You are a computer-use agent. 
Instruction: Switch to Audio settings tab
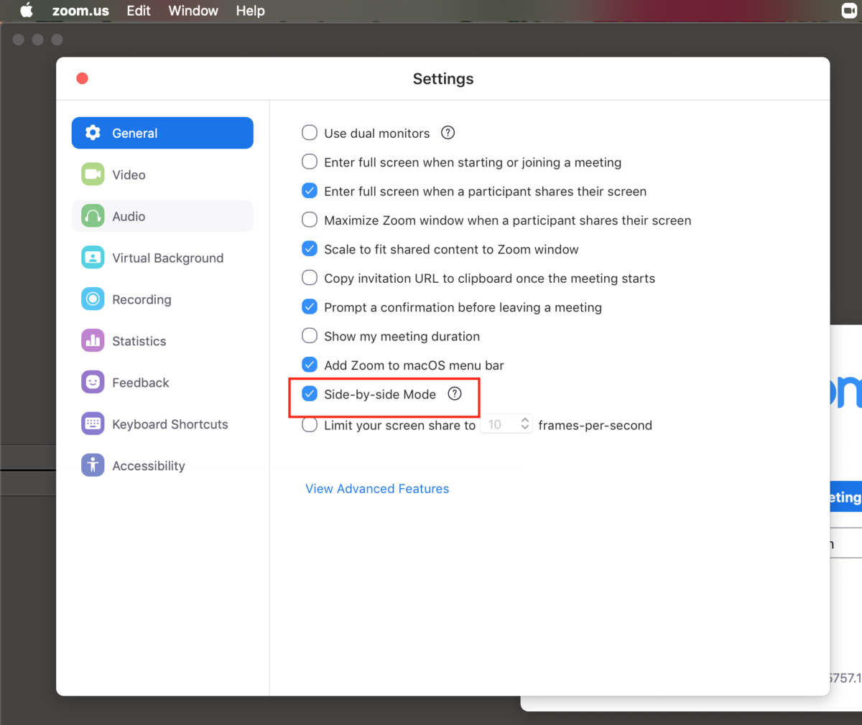pos(162,216)
